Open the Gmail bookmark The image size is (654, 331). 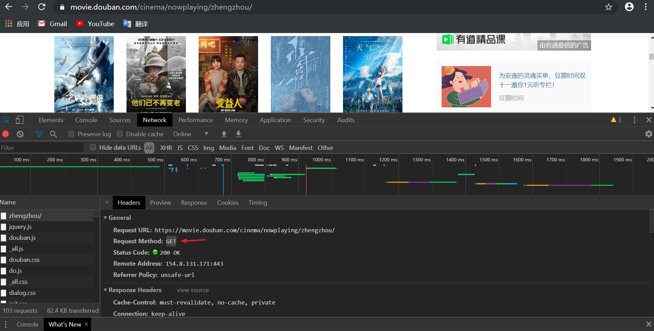[x=52, y=24]
